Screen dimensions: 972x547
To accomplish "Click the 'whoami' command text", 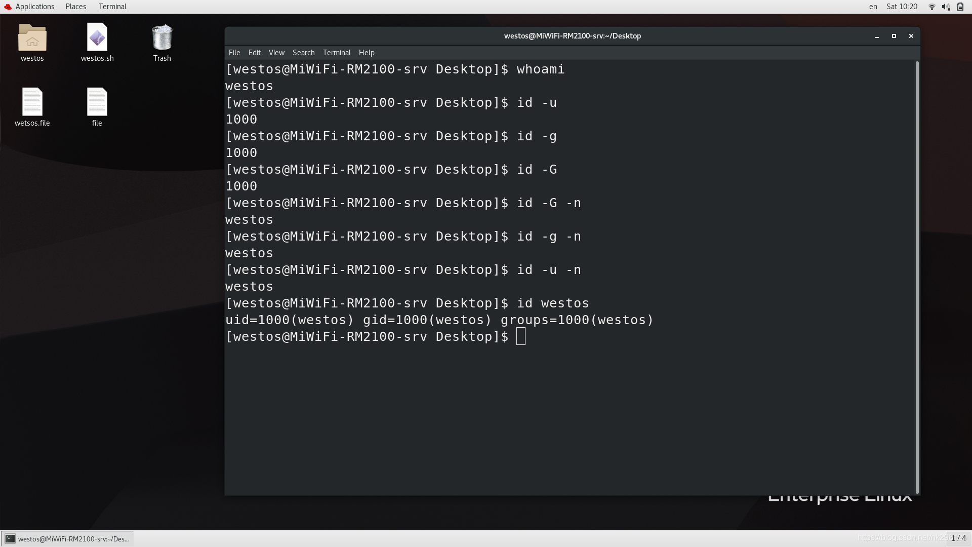I will pyautogui.click(x=540, y=69).
